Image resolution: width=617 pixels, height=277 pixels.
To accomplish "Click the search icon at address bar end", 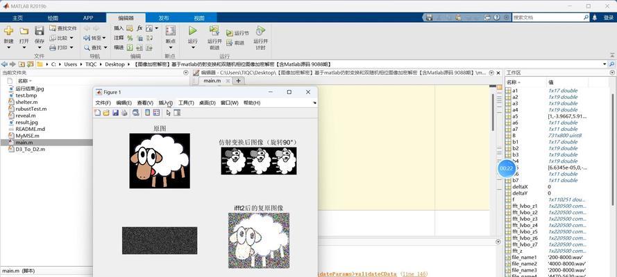I will coord(612,64).
